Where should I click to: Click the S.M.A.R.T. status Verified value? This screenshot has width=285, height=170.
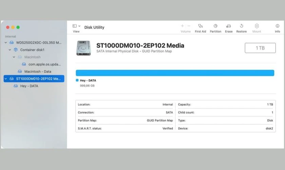tap(168, 129)
